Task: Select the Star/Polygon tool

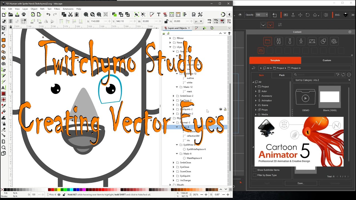Action: (x=4, y=52)
